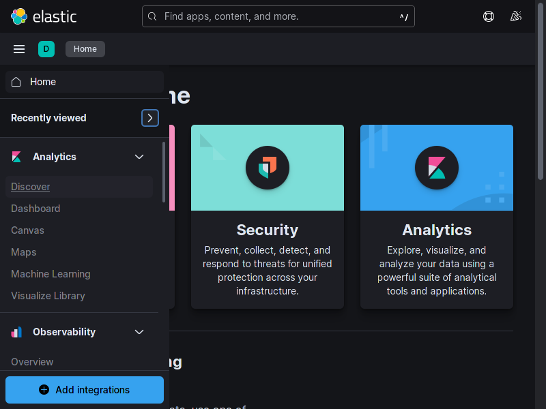This screenshot has width=546, height=409.
Task: Click the Analytics icon inside the blue card
Action: (437, 167)
